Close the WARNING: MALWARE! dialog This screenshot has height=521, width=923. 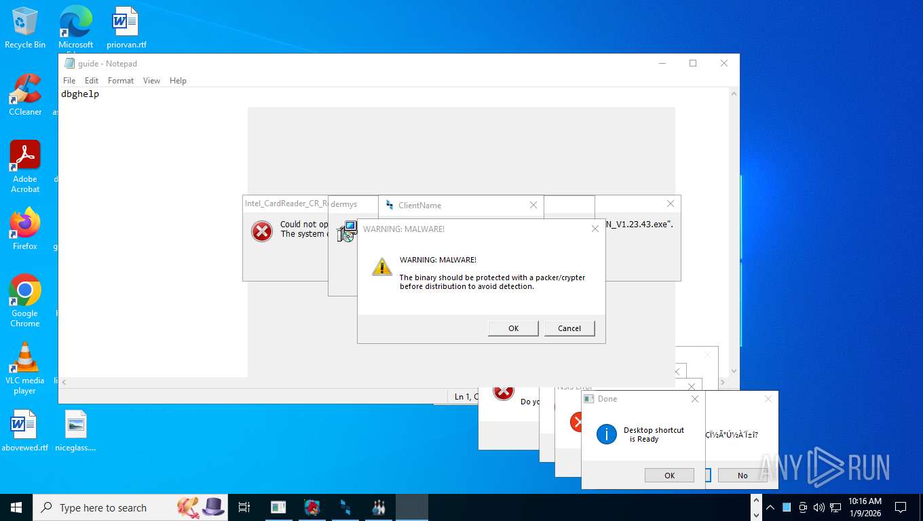(x=595, y=229)
